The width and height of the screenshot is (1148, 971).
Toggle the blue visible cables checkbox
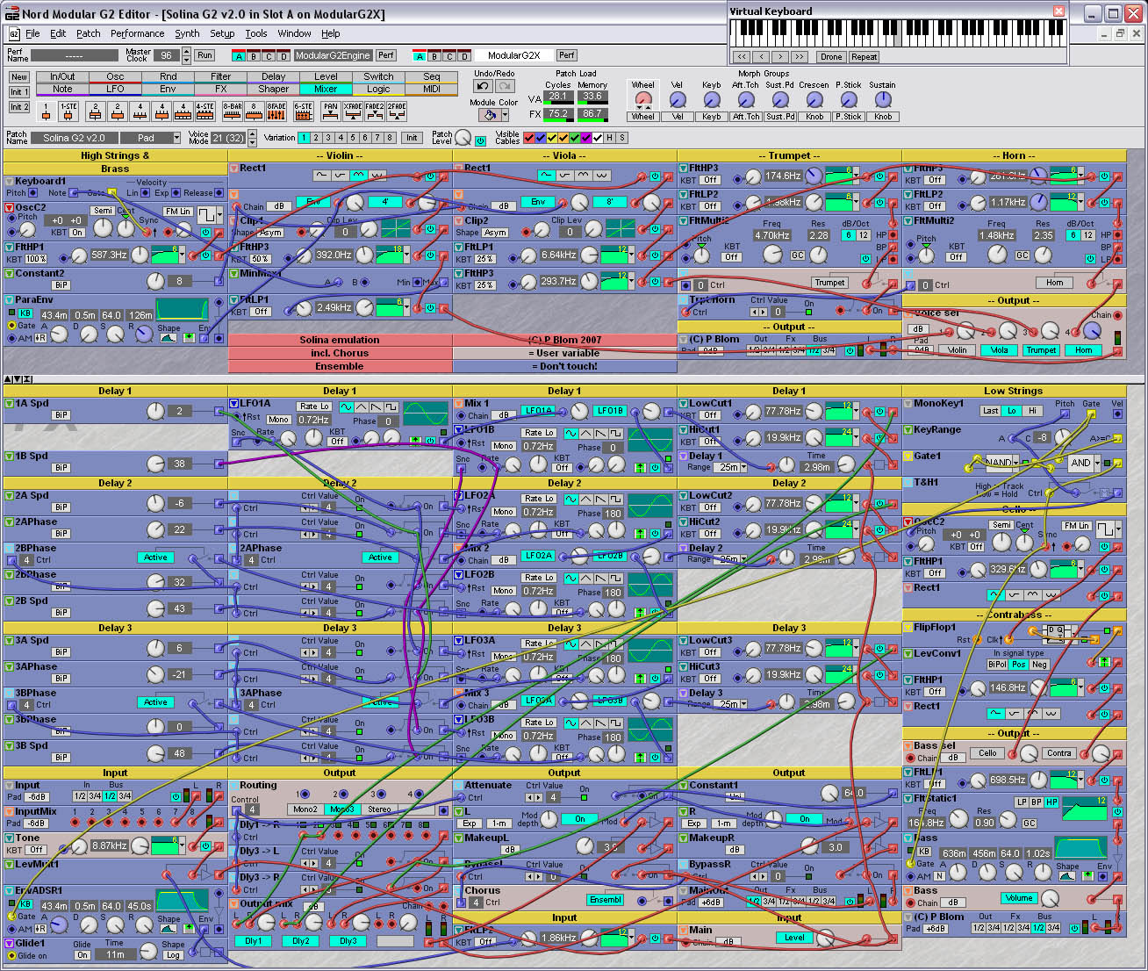[540, 138]
